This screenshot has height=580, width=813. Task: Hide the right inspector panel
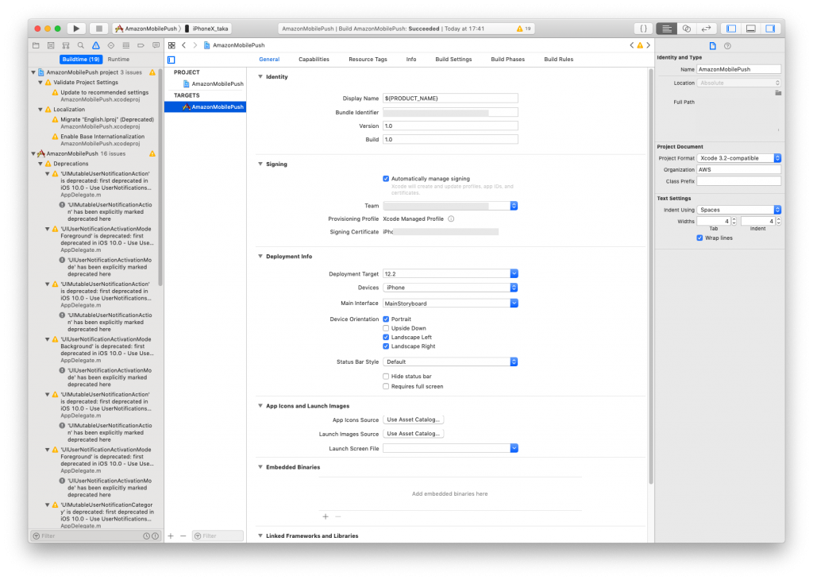click(770, 29)
